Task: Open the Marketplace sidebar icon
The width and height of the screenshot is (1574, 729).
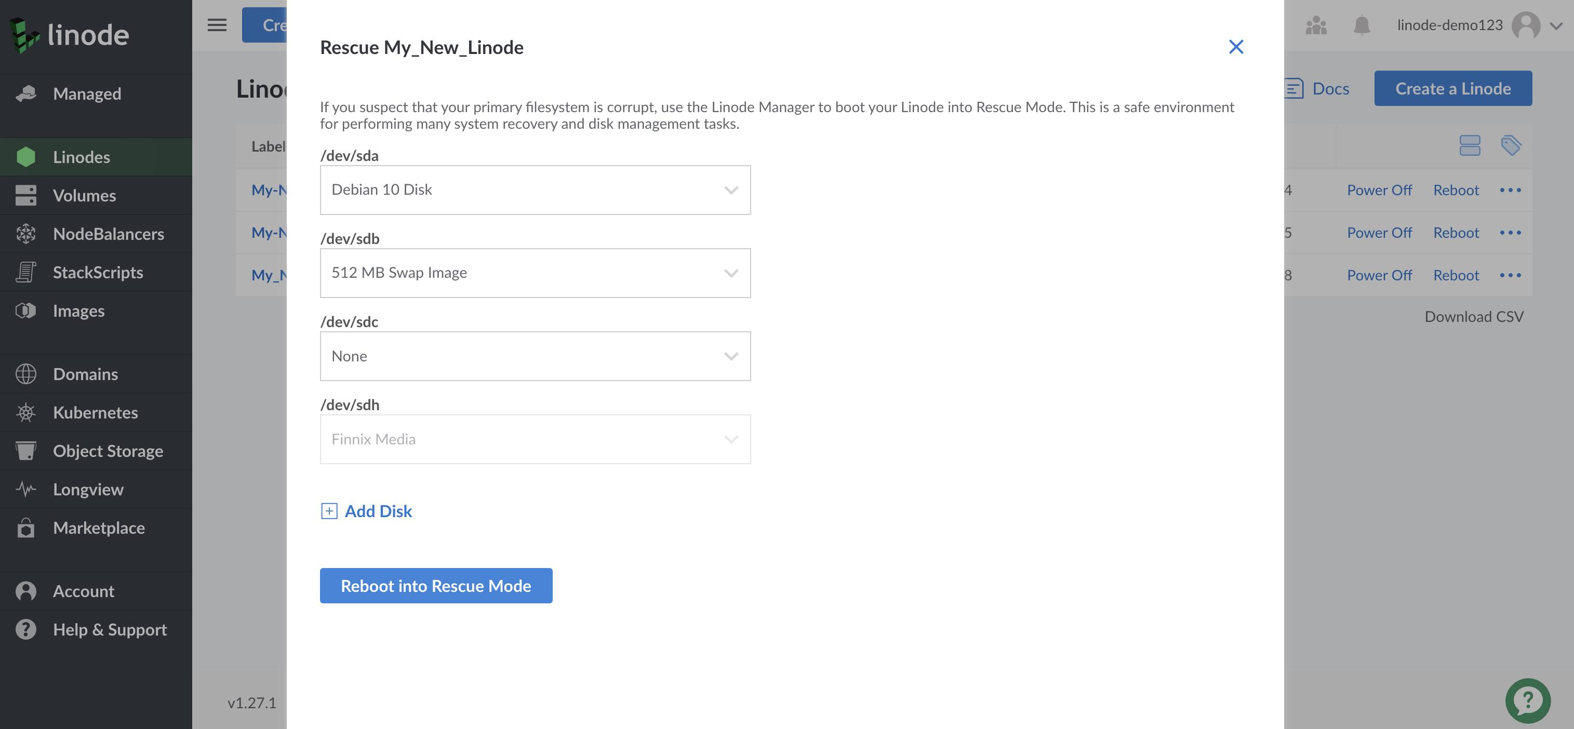Action: (26, 528)
